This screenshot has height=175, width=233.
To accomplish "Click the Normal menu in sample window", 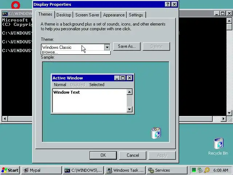I will point(60,85).
